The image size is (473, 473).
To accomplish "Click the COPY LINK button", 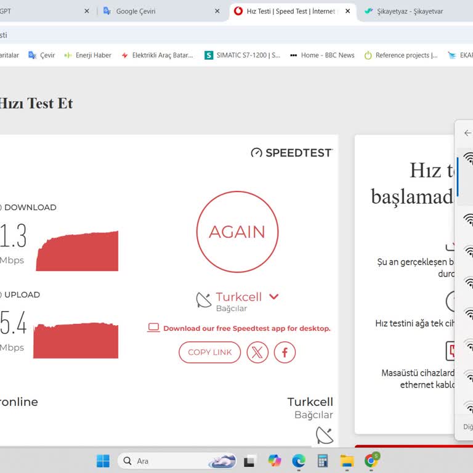I will (x=209, y=352).
